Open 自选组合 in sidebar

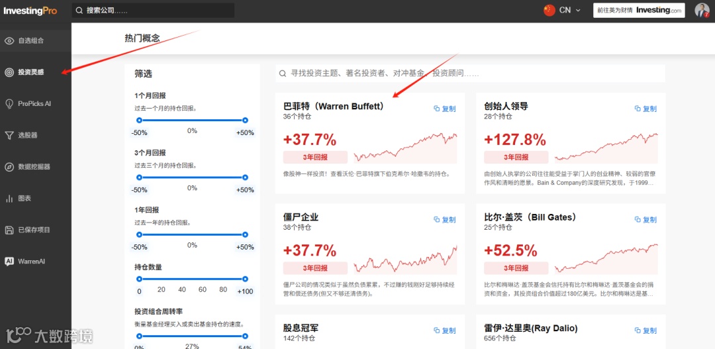(x=36, y=40)
